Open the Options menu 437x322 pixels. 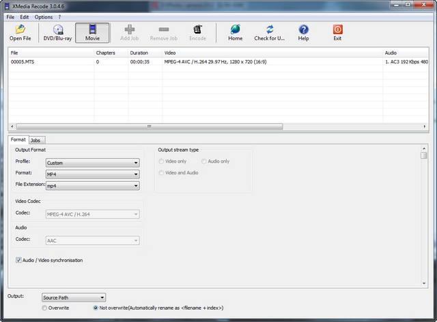tap(43, 16)
